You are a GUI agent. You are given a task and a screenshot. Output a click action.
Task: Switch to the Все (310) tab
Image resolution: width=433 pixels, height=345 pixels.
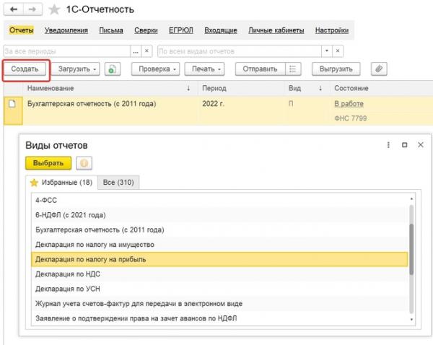point(118,183)
